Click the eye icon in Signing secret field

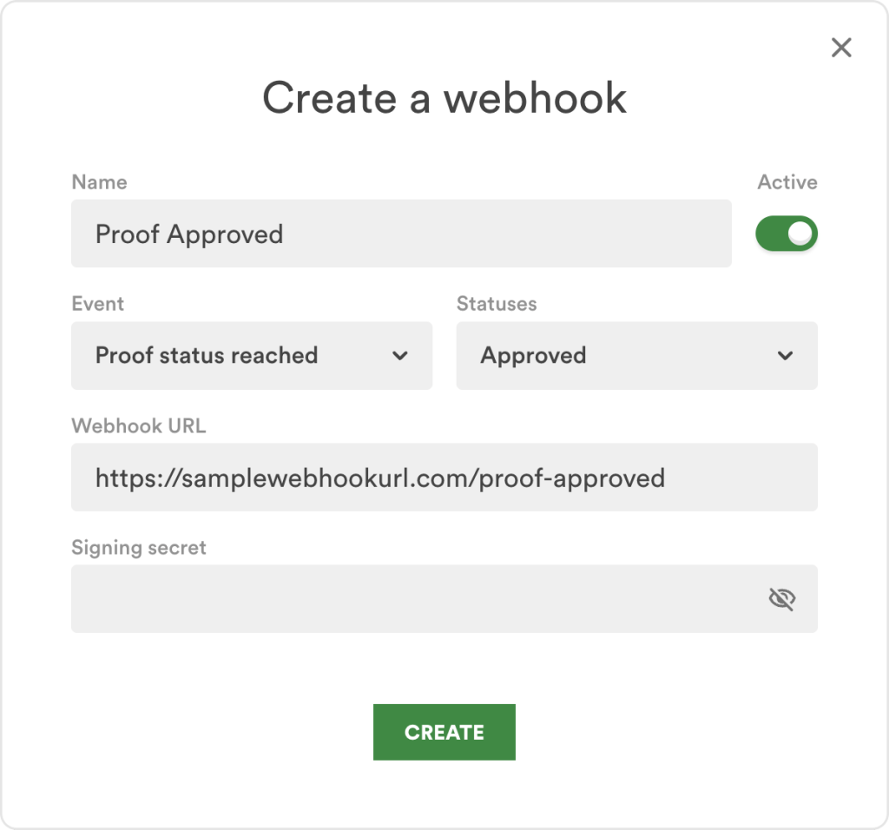pos(783,599)
